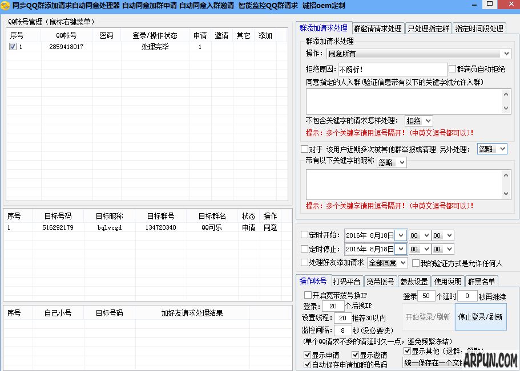Viewport: 520px width, 371px height.
Task: Click 停止登录/刷新 button
Action: pyautogui.click(x=481, y=317)
